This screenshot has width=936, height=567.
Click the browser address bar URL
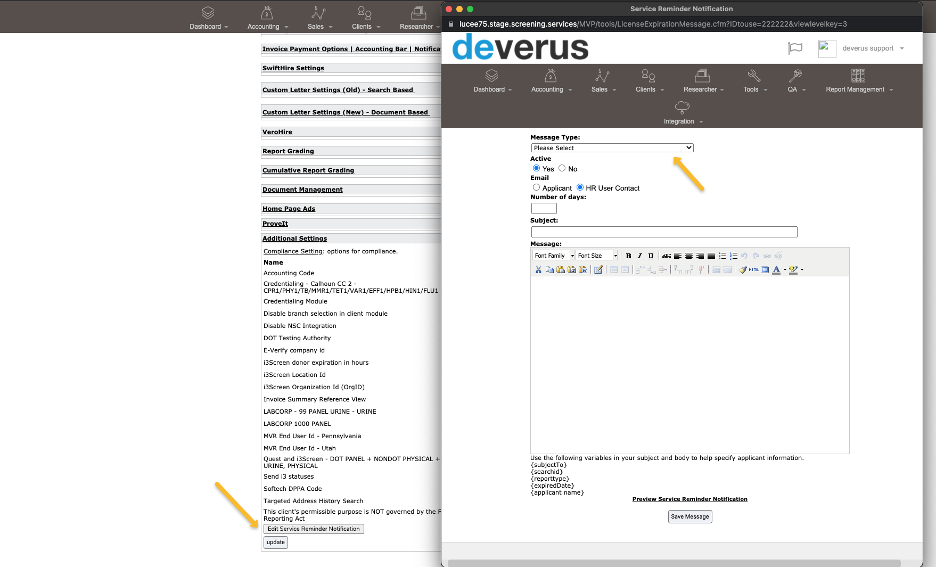point(653,24)
